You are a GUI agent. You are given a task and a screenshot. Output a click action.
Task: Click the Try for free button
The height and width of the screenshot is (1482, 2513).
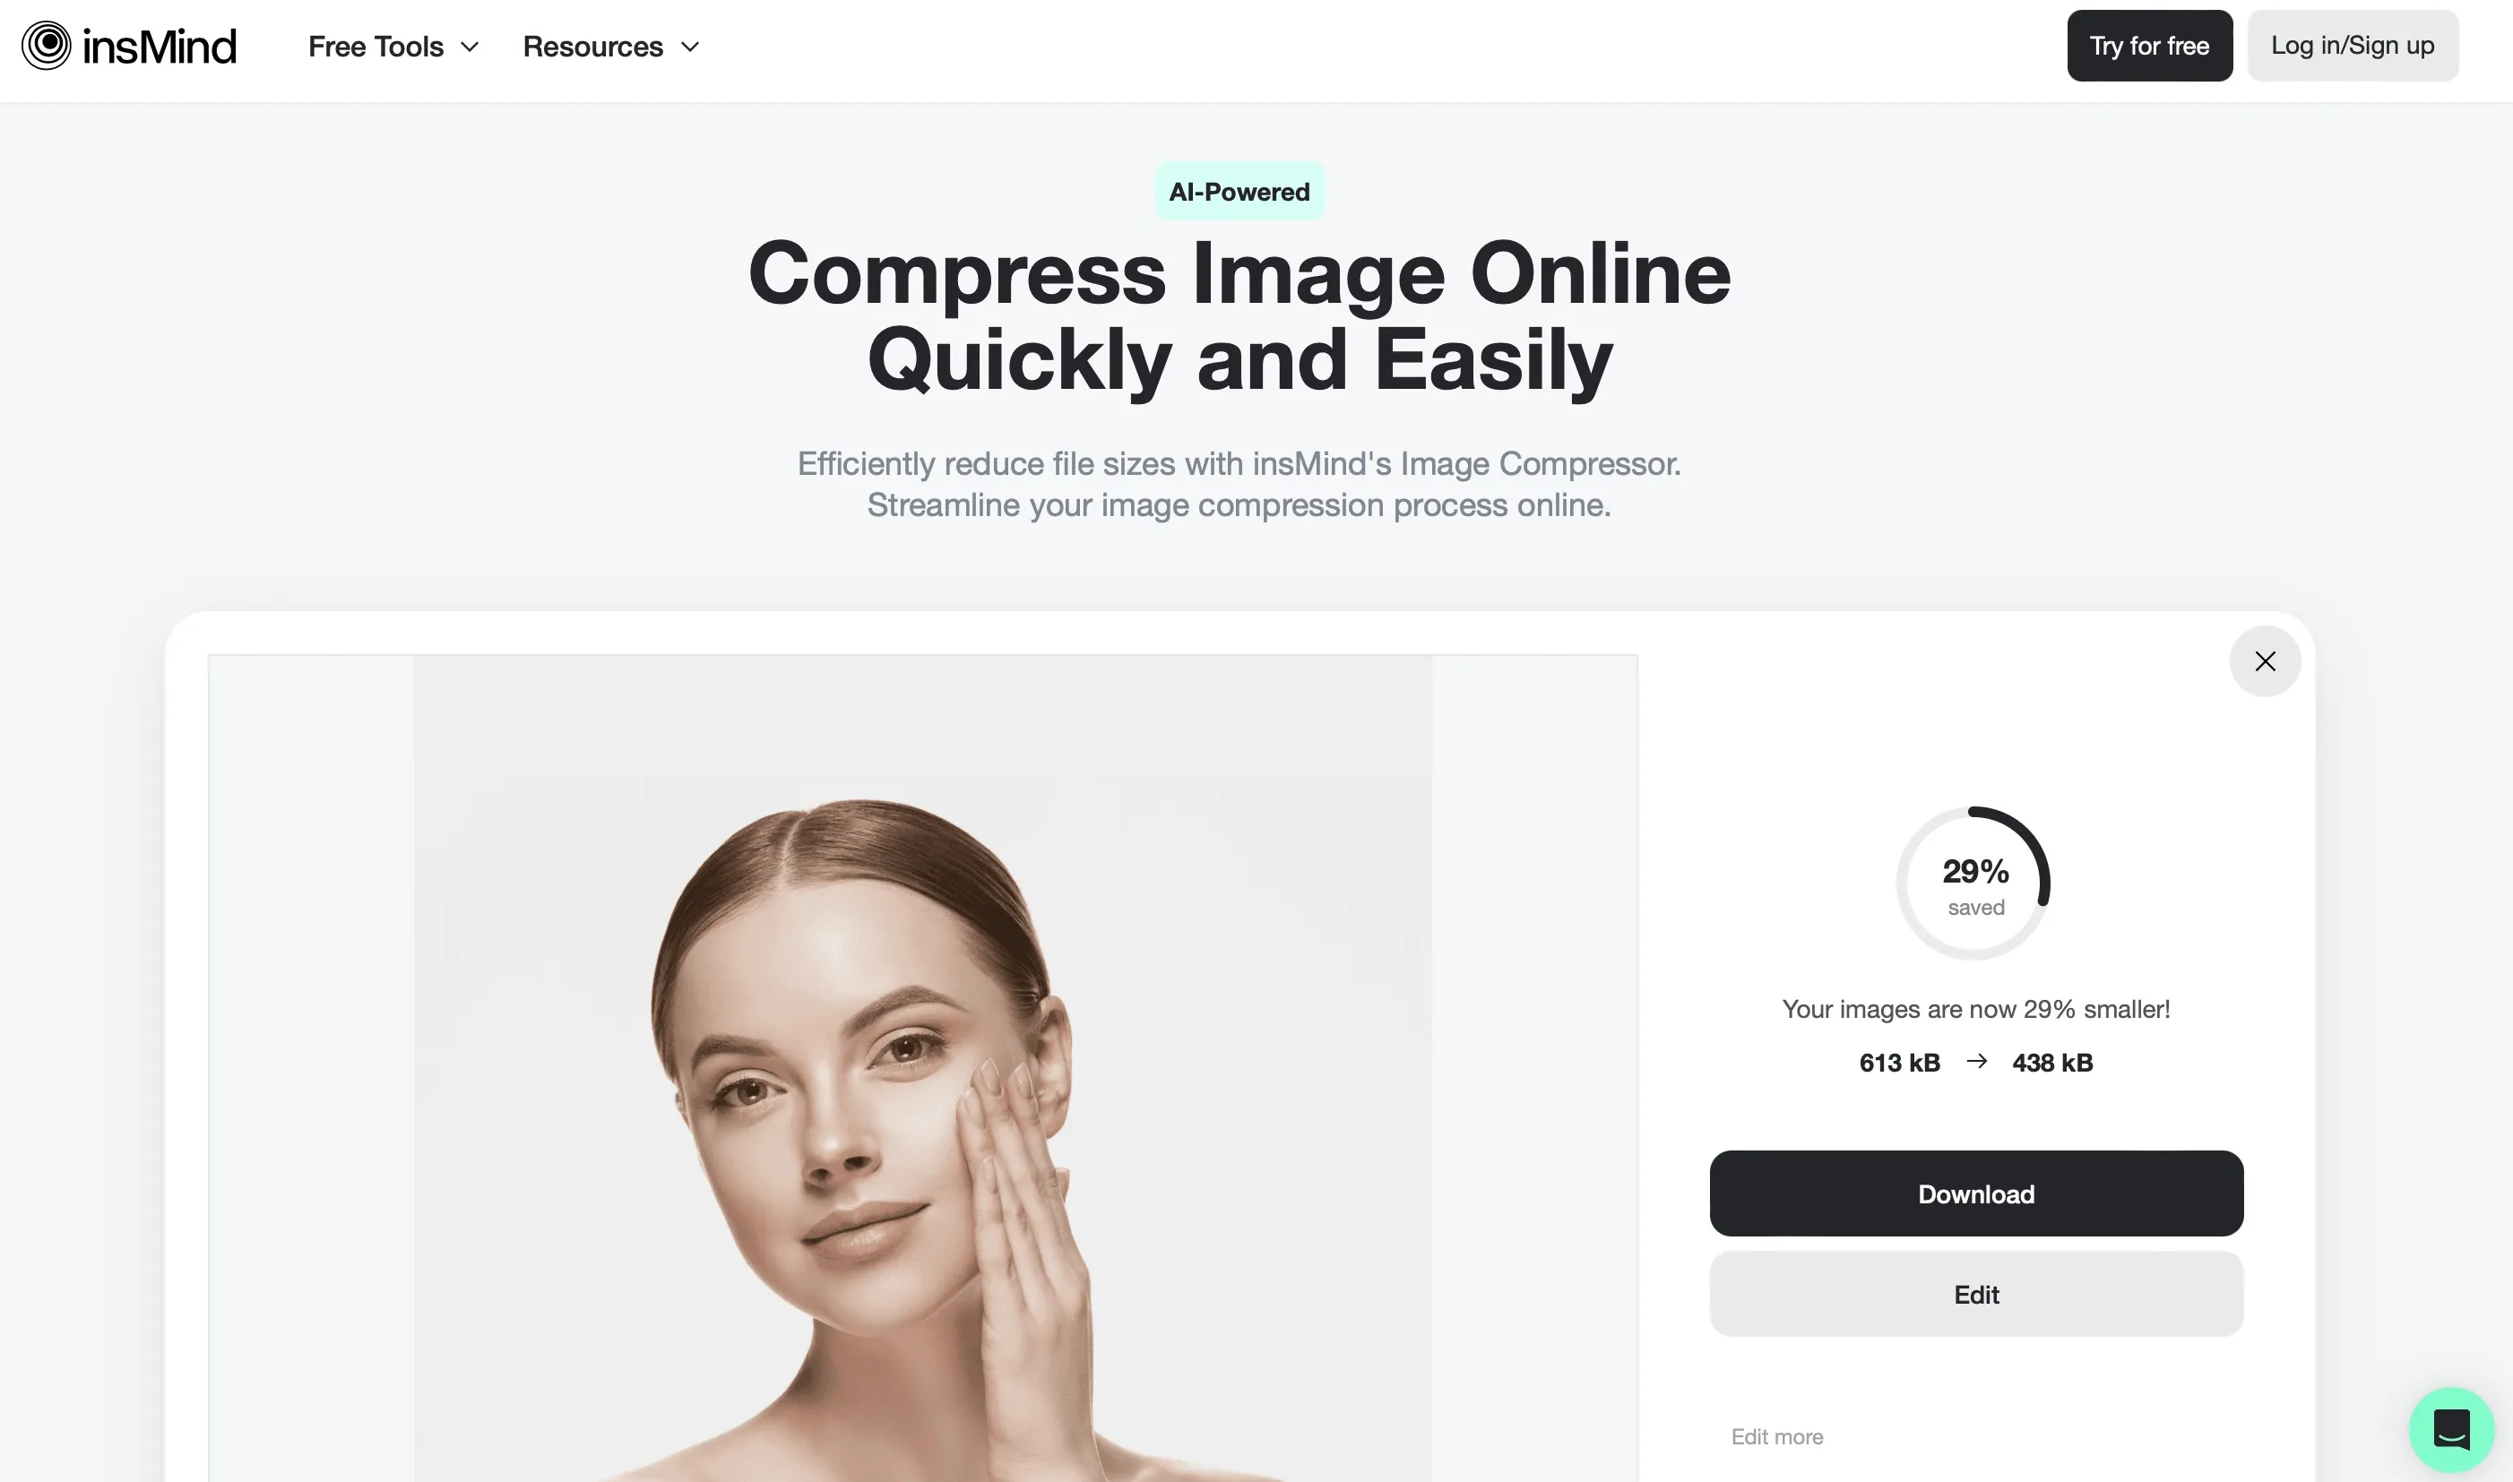point(2149,44)
